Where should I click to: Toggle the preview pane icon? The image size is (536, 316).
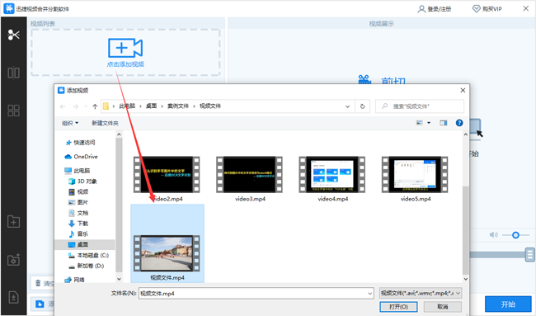point(444,123)
